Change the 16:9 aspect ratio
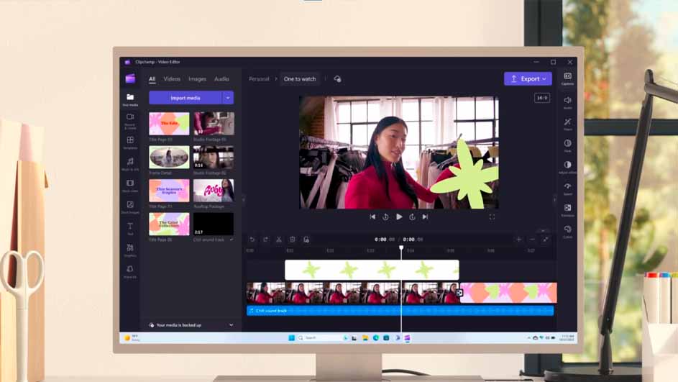Image resolution: width=678 pixels, height=382 pixels. [542, 98]
